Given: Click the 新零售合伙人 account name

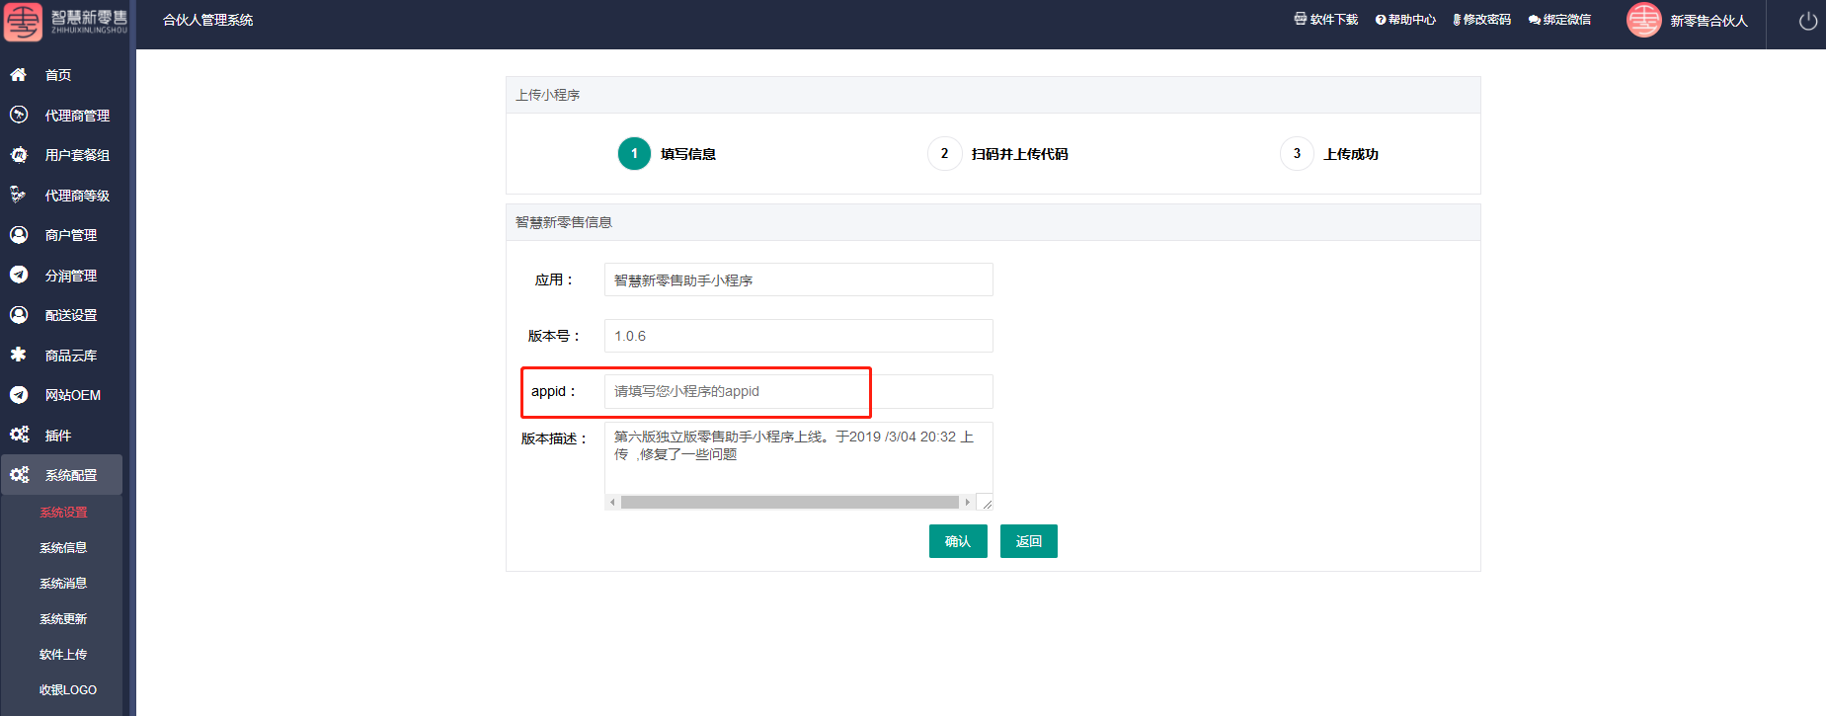Looking at the screenshot, I should point(1708,21).
